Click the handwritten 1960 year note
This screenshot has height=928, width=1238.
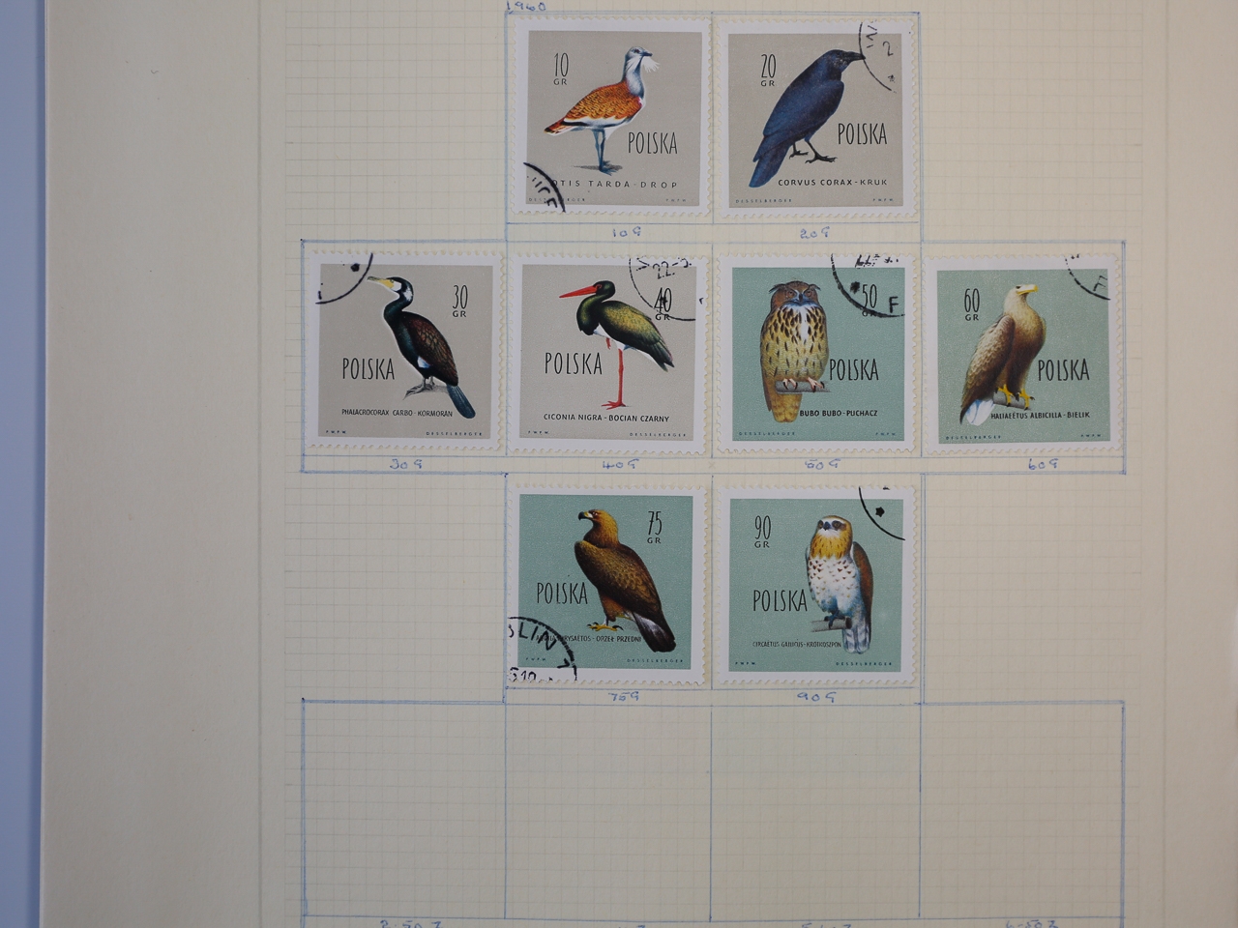click(527, 6)
